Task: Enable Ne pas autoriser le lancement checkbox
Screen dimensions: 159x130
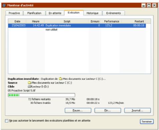Action: (x=7, y=121)
